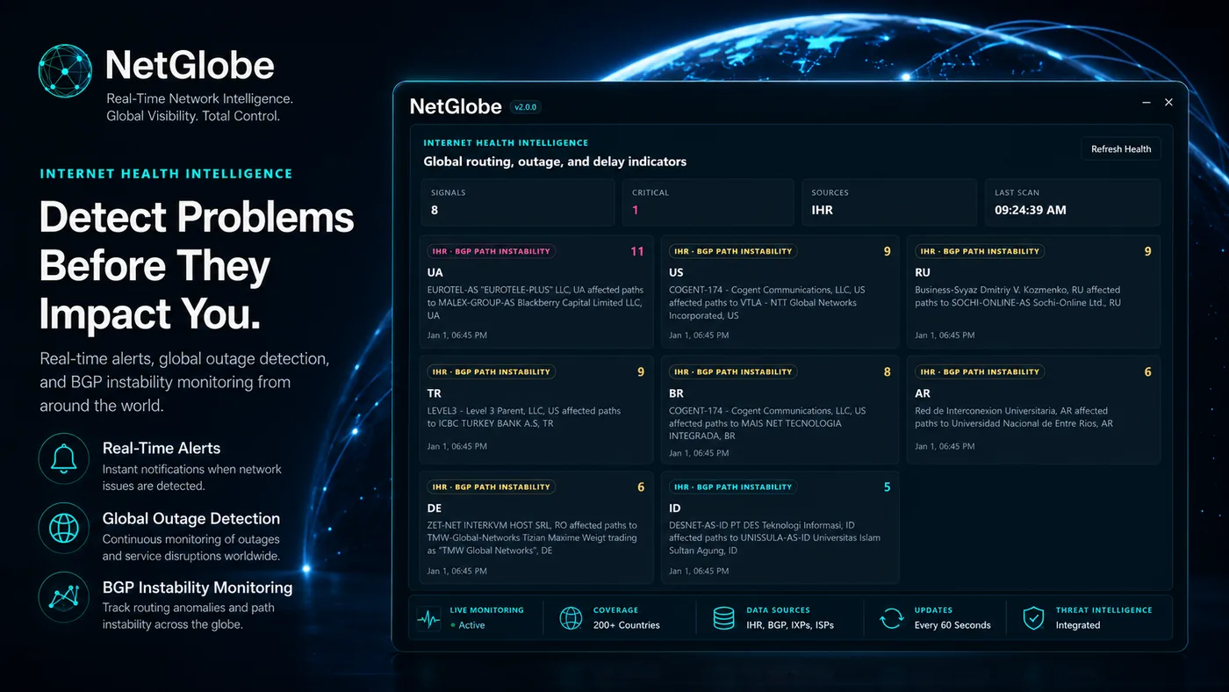Minimize the NetGlobe app window
Viewport: 1229px width, 692px height.
(1146, 103)
